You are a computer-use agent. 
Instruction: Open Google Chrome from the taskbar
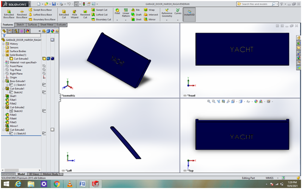[x=57, y=184]
